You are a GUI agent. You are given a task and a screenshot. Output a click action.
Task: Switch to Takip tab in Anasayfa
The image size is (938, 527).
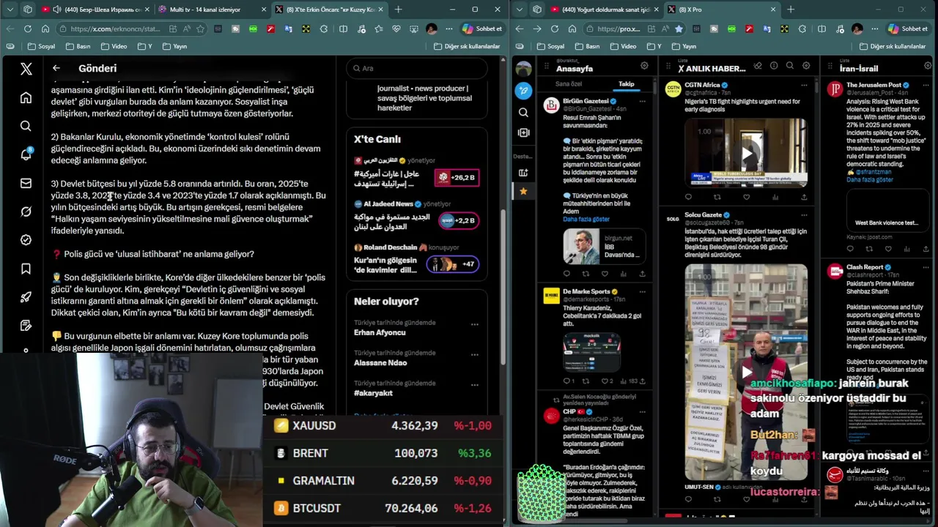[626, 84]
